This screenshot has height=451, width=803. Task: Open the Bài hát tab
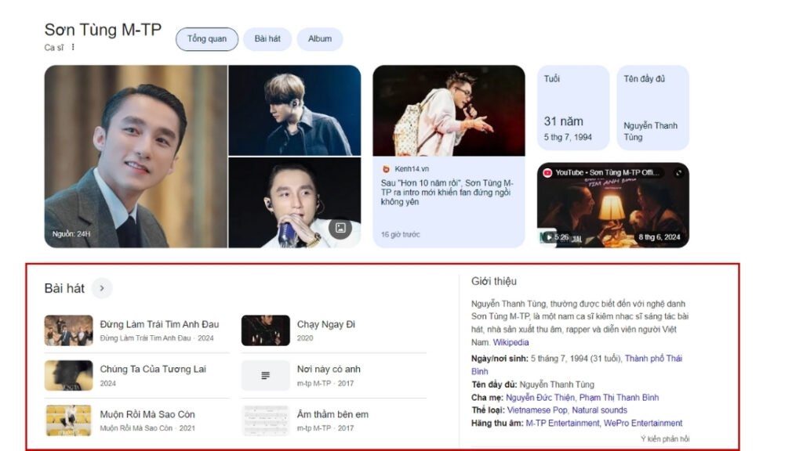(267, 39)
